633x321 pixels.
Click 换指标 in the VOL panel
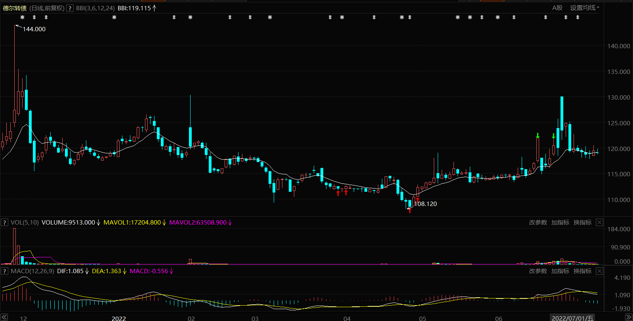(582, 223)
